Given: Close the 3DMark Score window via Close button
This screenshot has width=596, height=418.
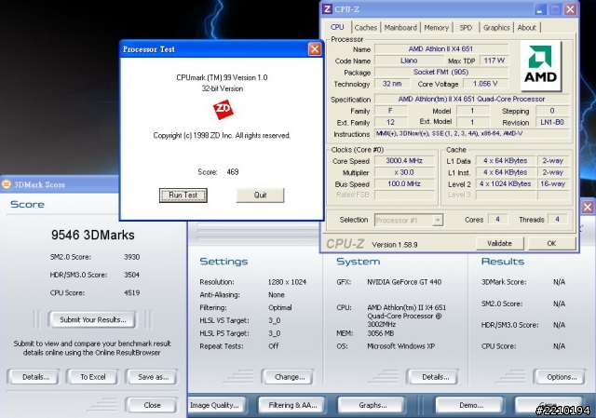Looking at the screenshot, I should 152,405.
